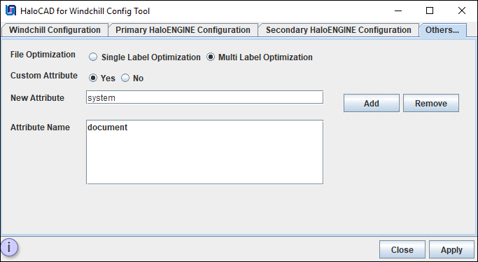The image size is (478, 262).
Task: Select the Others... tab
Action: tap(442, 30)
